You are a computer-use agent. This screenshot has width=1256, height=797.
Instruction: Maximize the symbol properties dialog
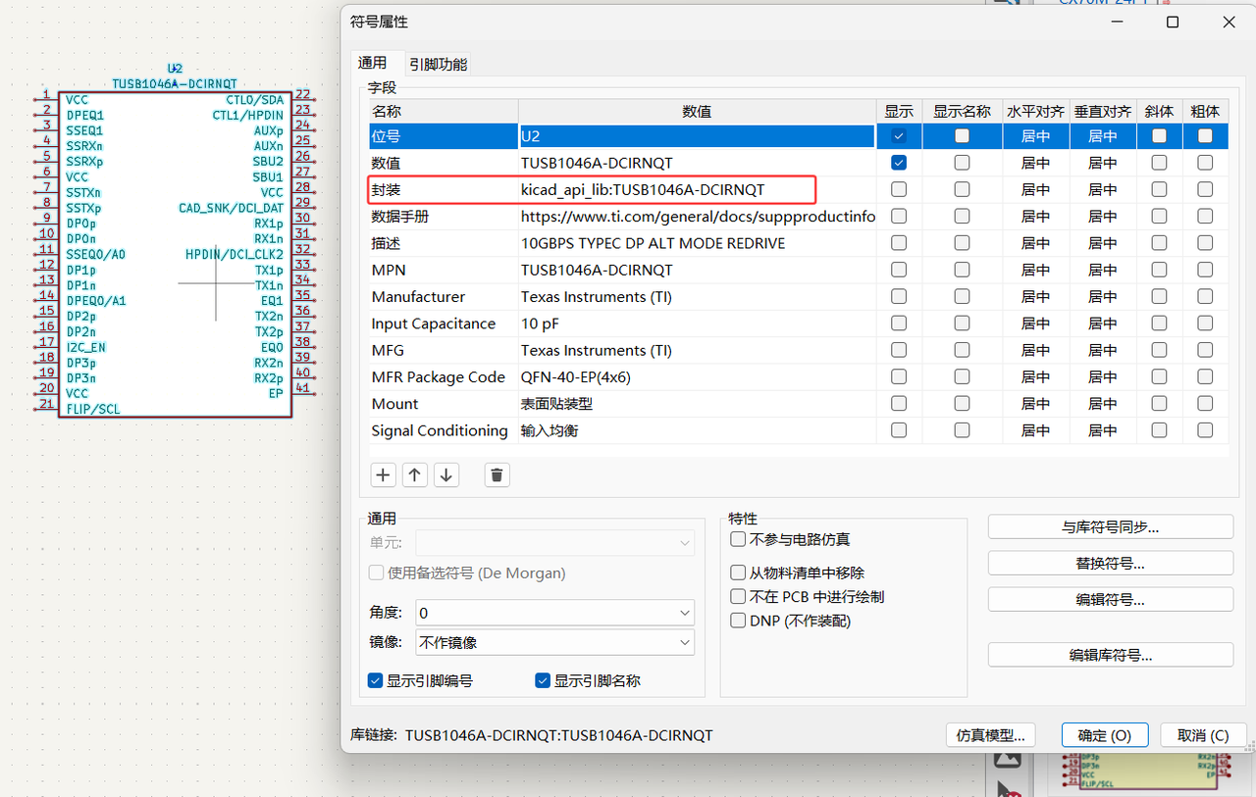pos(1172,22)
